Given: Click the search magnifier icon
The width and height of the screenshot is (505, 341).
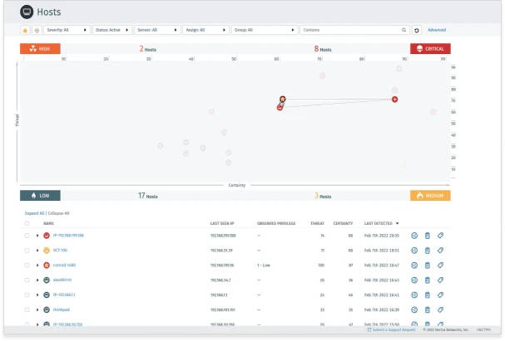Looking at the screenshot, I should point(404,30).
